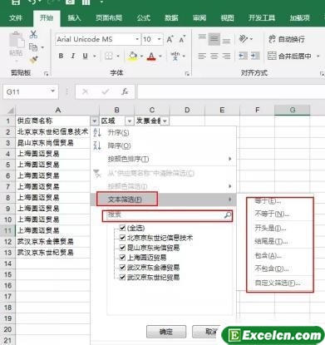This screenshot has width=325, height=345.
Task: Click sort descending 降序 option
Action: [119, 145]
